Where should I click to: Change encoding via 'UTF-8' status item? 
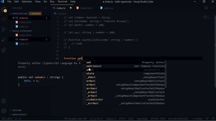click(x=122, y=119)
